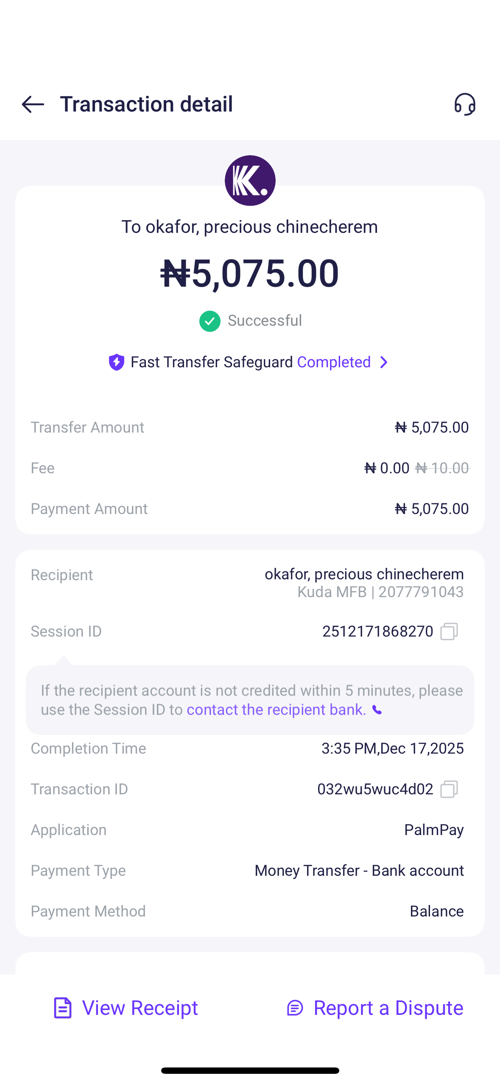Screen dimensions: 500x1084
Task: Tap the green Successful checkmark icon
Action: coord(209,321)
